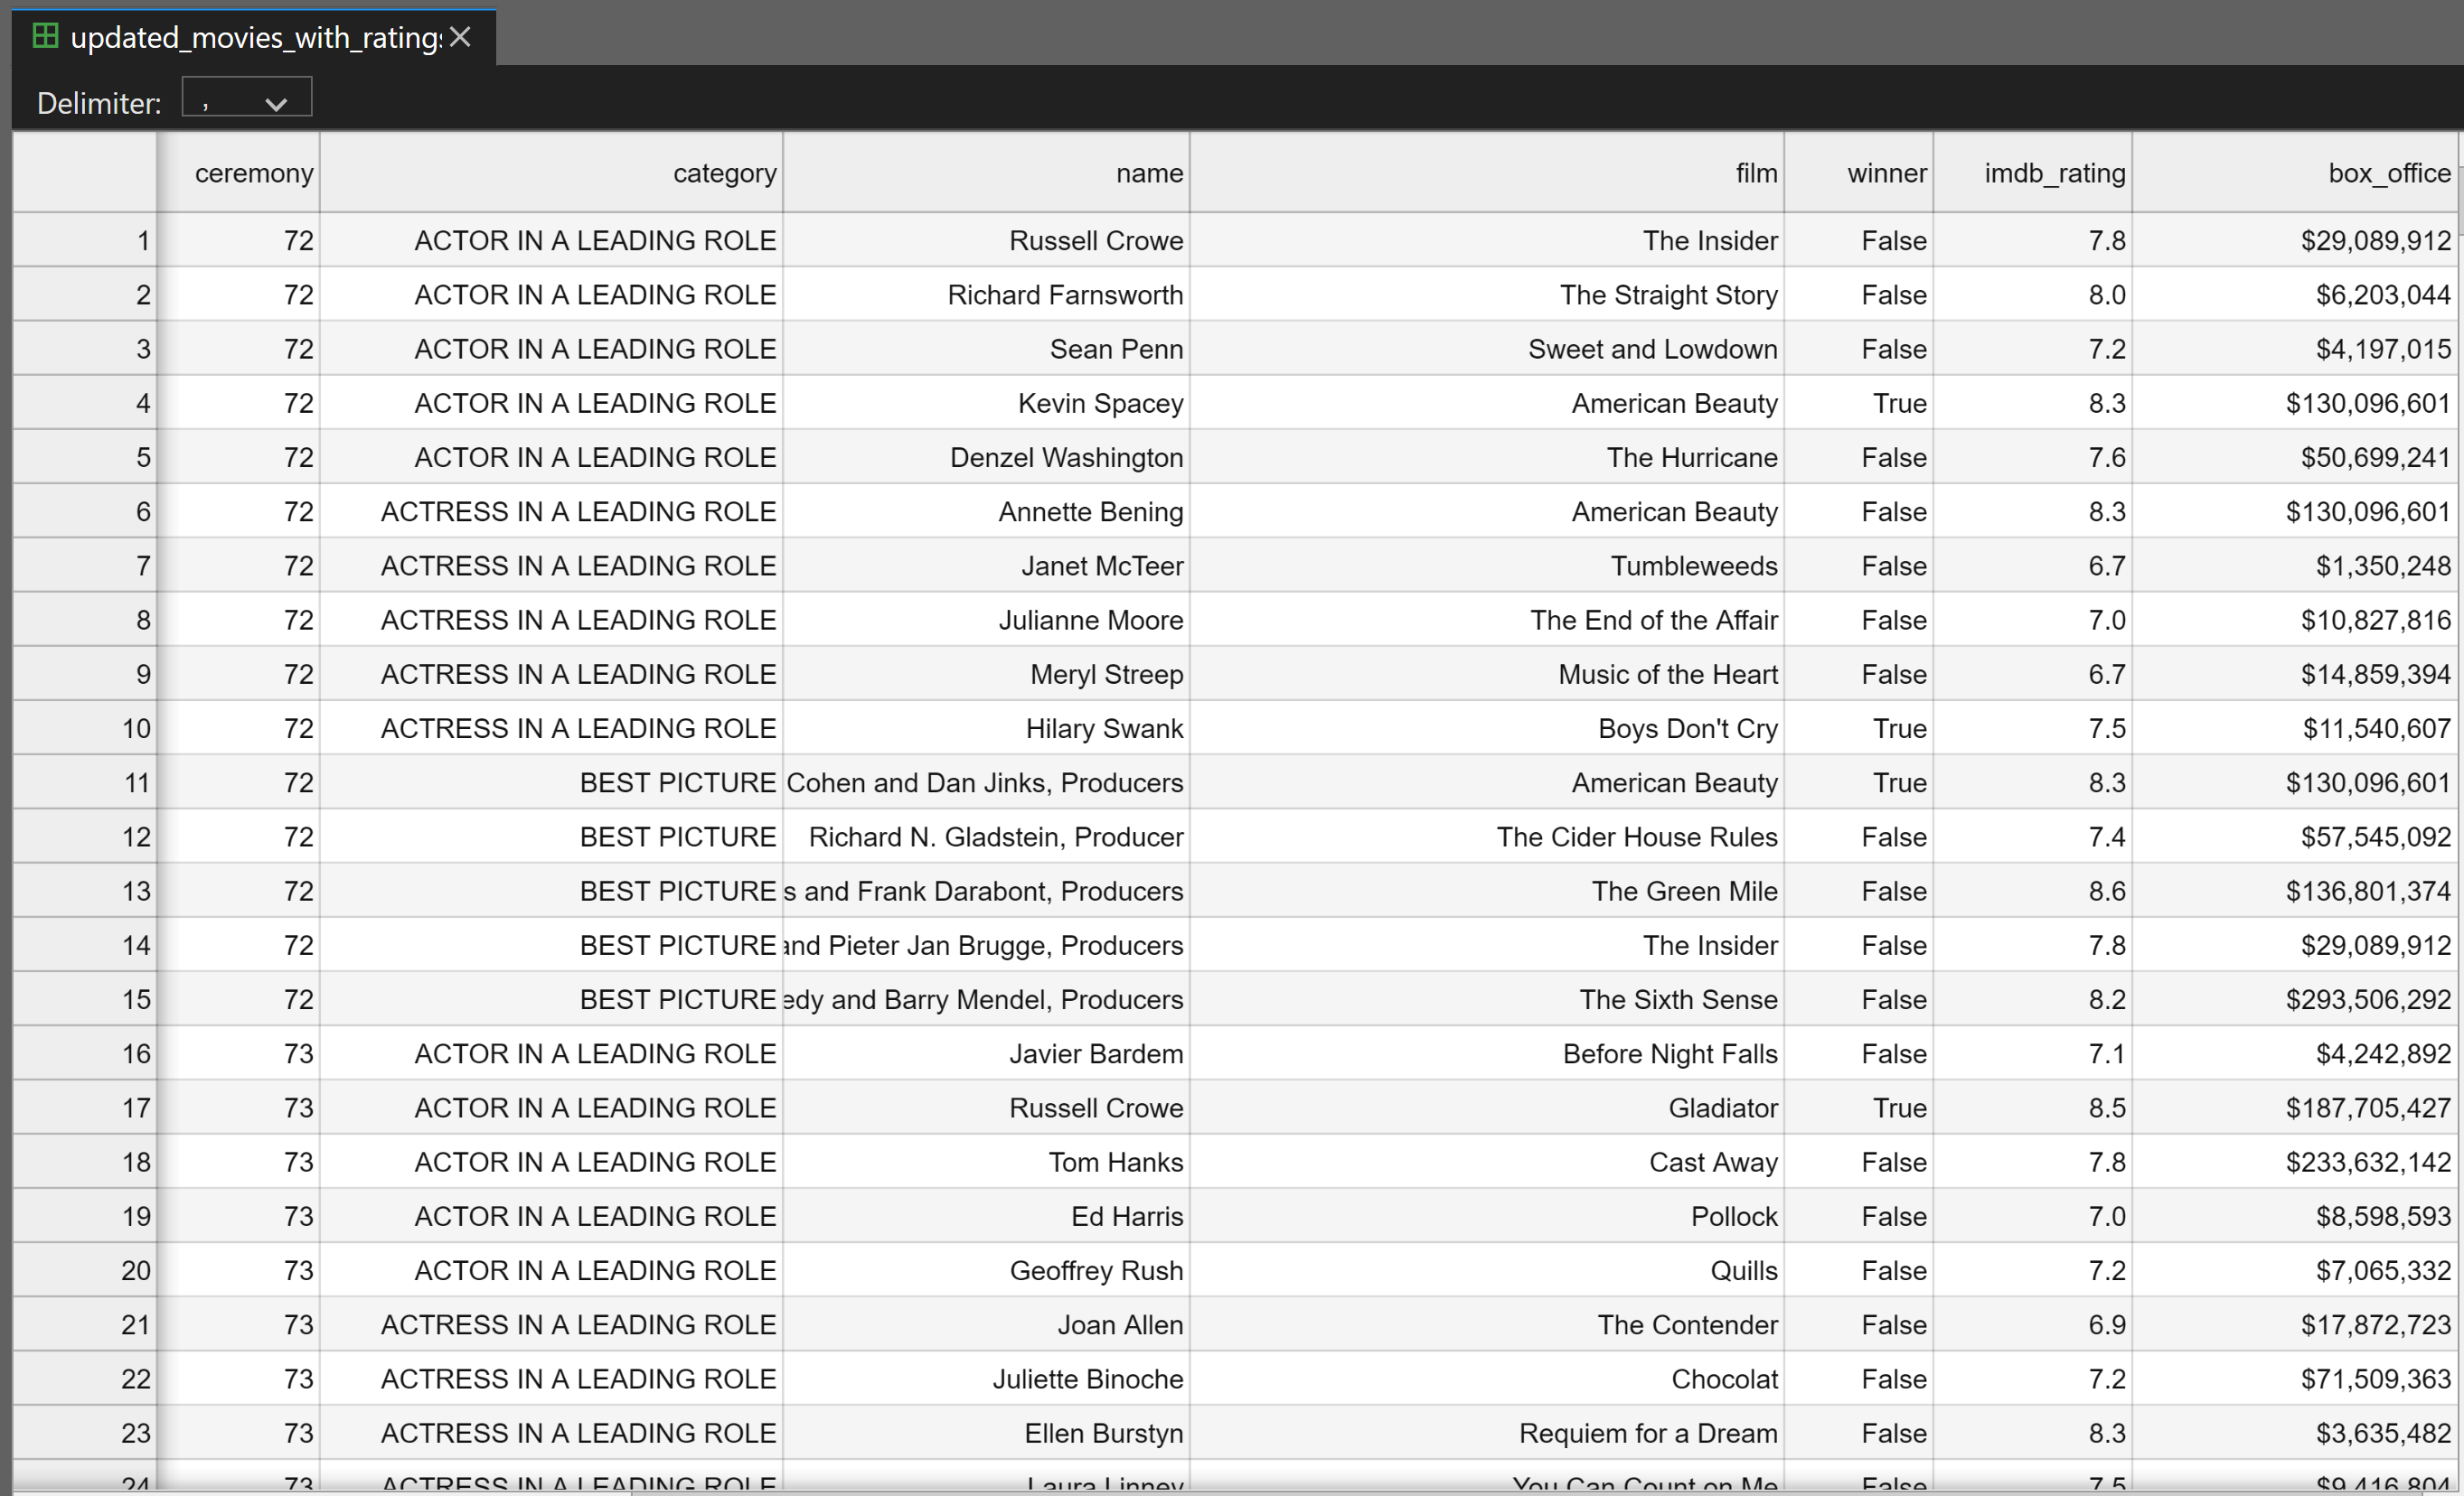Viewport: 2464px width, 1496px height.
Task: Click the film cell Tumbleweeds
Action: pos(1487,566)
